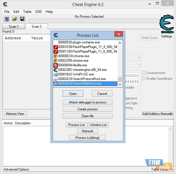Click address table scroll up arrow

pos(170,129)
